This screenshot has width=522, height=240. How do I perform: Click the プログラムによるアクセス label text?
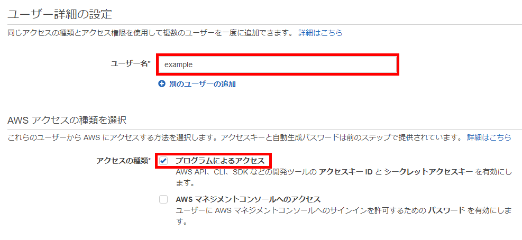click(219, 161)
